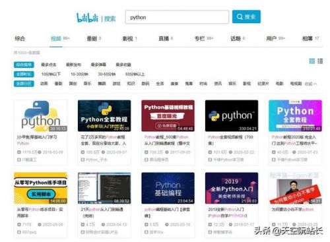330x242 pixels.
Task: Select the 全部时长 duration filter
Action: point(24,74)
